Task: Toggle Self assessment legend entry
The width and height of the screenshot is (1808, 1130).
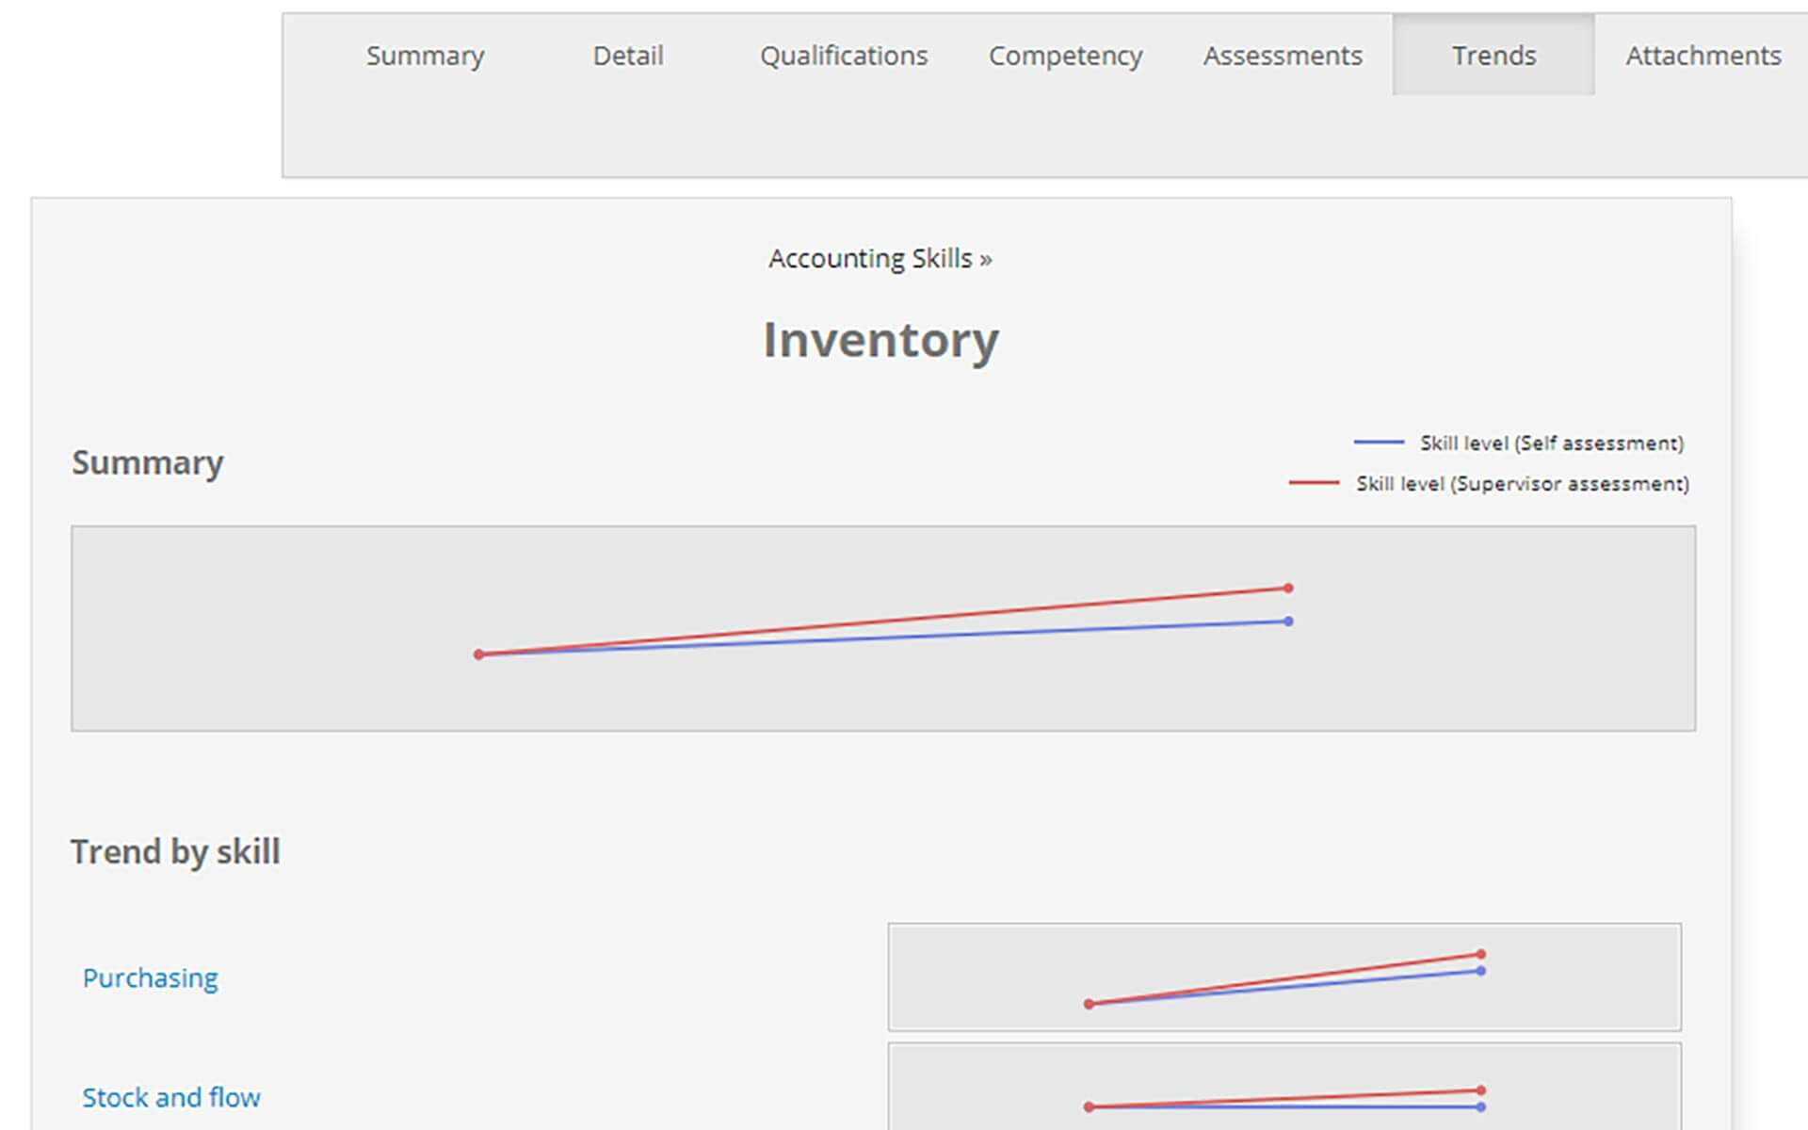Action: click(x=1551, y=443)
